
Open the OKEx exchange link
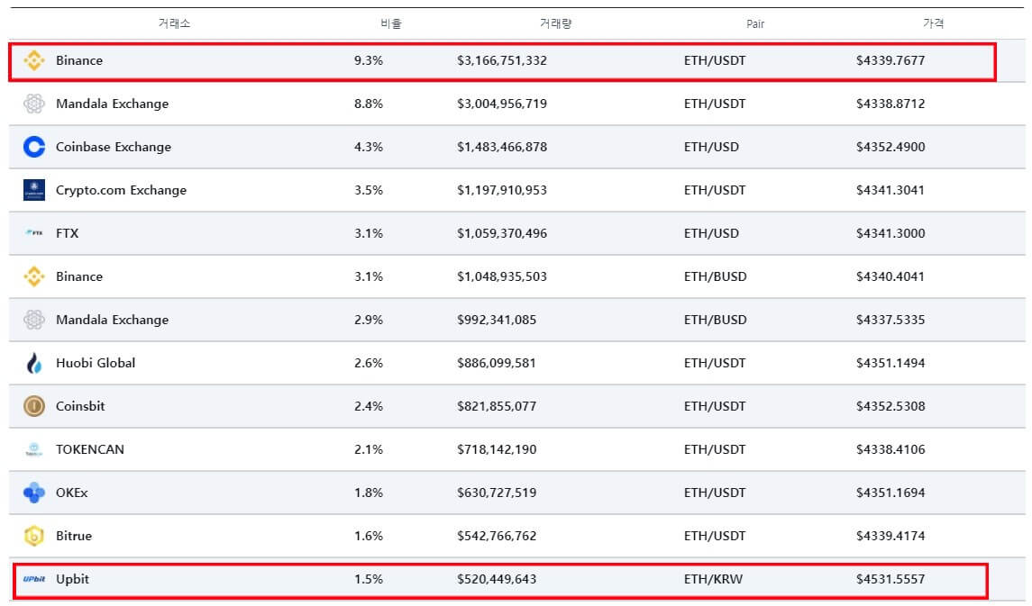pyautogui.click(x=72, y=493)
